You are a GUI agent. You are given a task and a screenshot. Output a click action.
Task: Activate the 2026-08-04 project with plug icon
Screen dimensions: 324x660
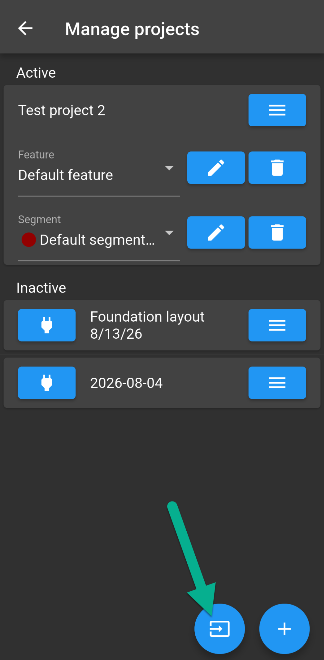tap(47, 383)
